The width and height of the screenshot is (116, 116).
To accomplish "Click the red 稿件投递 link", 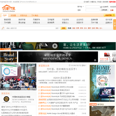I will [112, 2].
